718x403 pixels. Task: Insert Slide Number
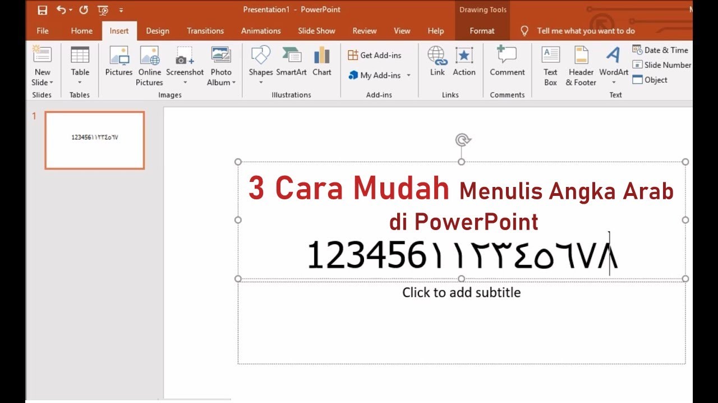coord(662,65)
